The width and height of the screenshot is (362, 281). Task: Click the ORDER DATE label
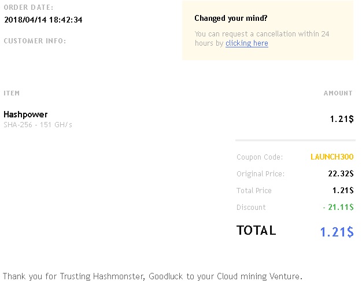click(x=28, y=8)
